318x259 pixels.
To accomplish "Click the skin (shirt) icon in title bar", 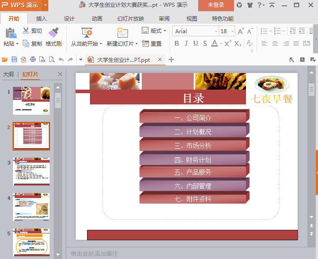I will coord(250,5).
